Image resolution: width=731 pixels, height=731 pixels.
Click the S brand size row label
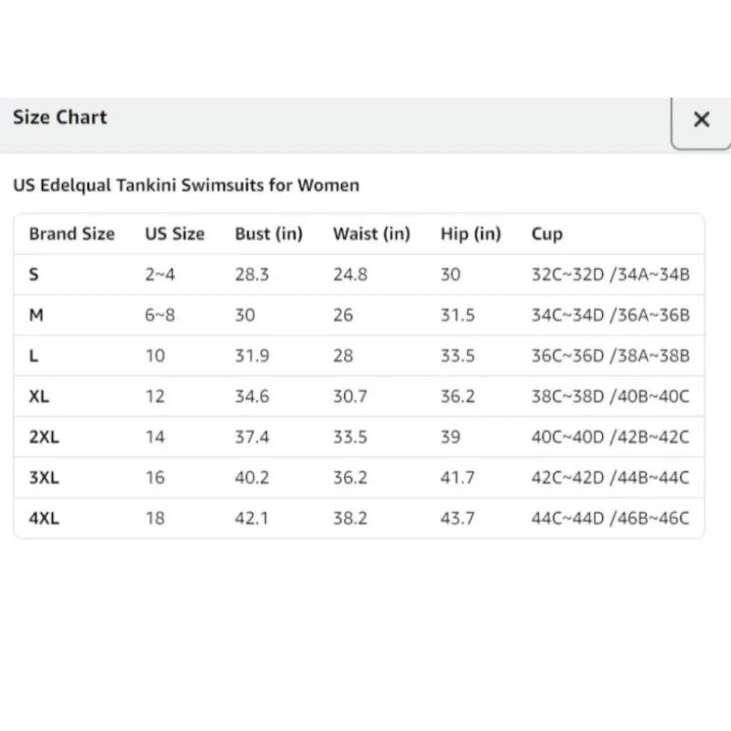[x=34, y=275]
